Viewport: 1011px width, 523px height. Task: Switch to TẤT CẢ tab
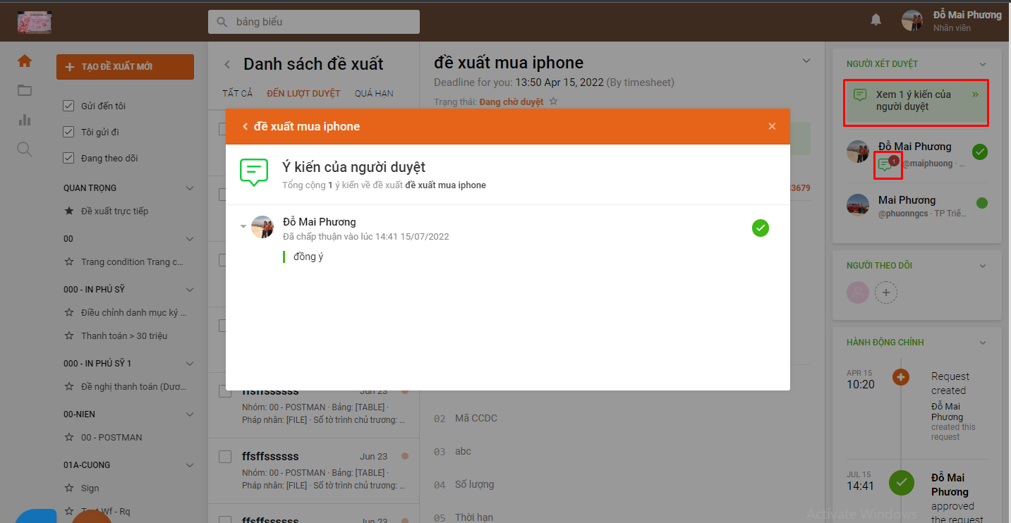pos(237,93)
